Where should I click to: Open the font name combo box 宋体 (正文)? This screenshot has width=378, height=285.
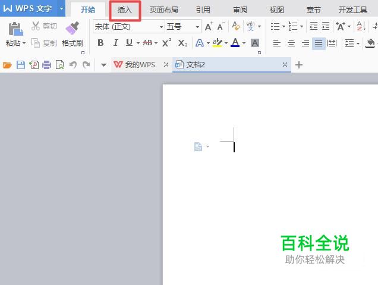pos(129,26)
